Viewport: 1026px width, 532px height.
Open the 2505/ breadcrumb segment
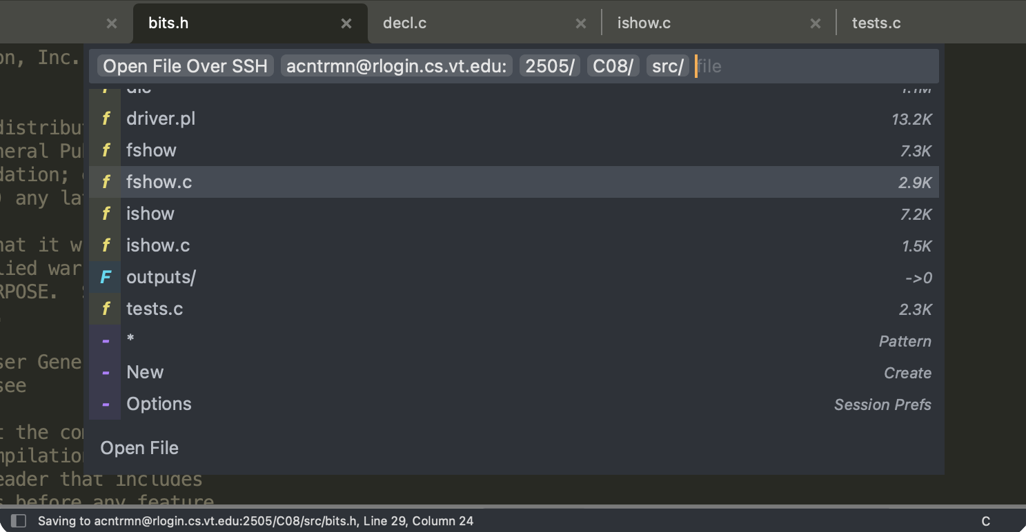tap(549, 65)
